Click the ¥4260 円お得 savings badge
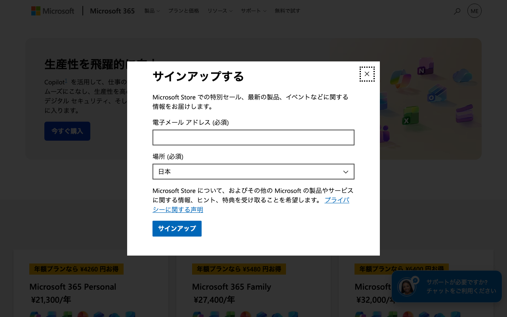This screenshot has height=317, width=507. [76, 269]
